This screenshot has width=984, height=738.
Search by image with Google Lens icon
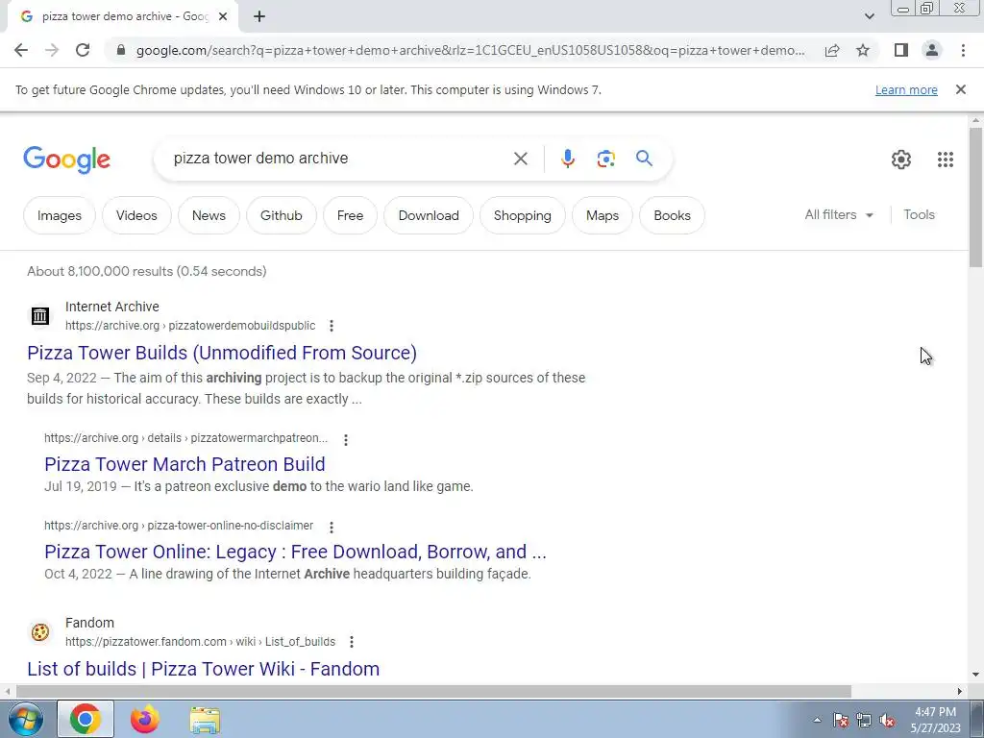[605, 159]
